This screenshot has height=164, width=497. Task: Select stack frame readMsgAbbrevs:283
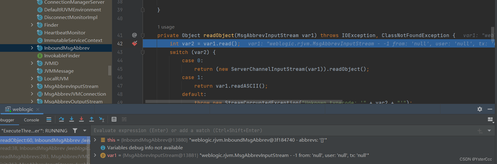[45, 156]
